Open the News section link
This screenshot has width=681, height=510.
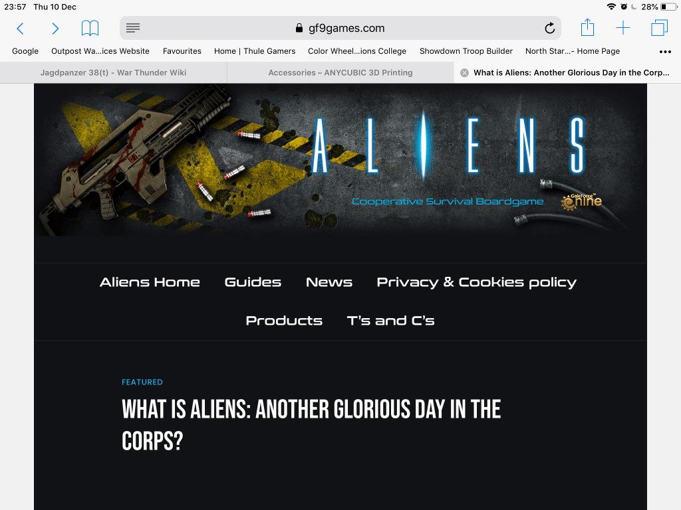click(329, 282)
